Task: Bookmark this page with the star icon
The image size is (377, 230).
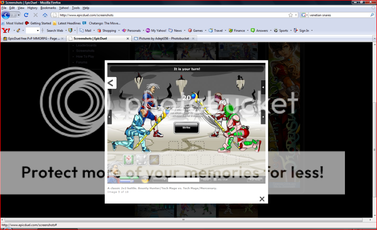Action: 291,15
